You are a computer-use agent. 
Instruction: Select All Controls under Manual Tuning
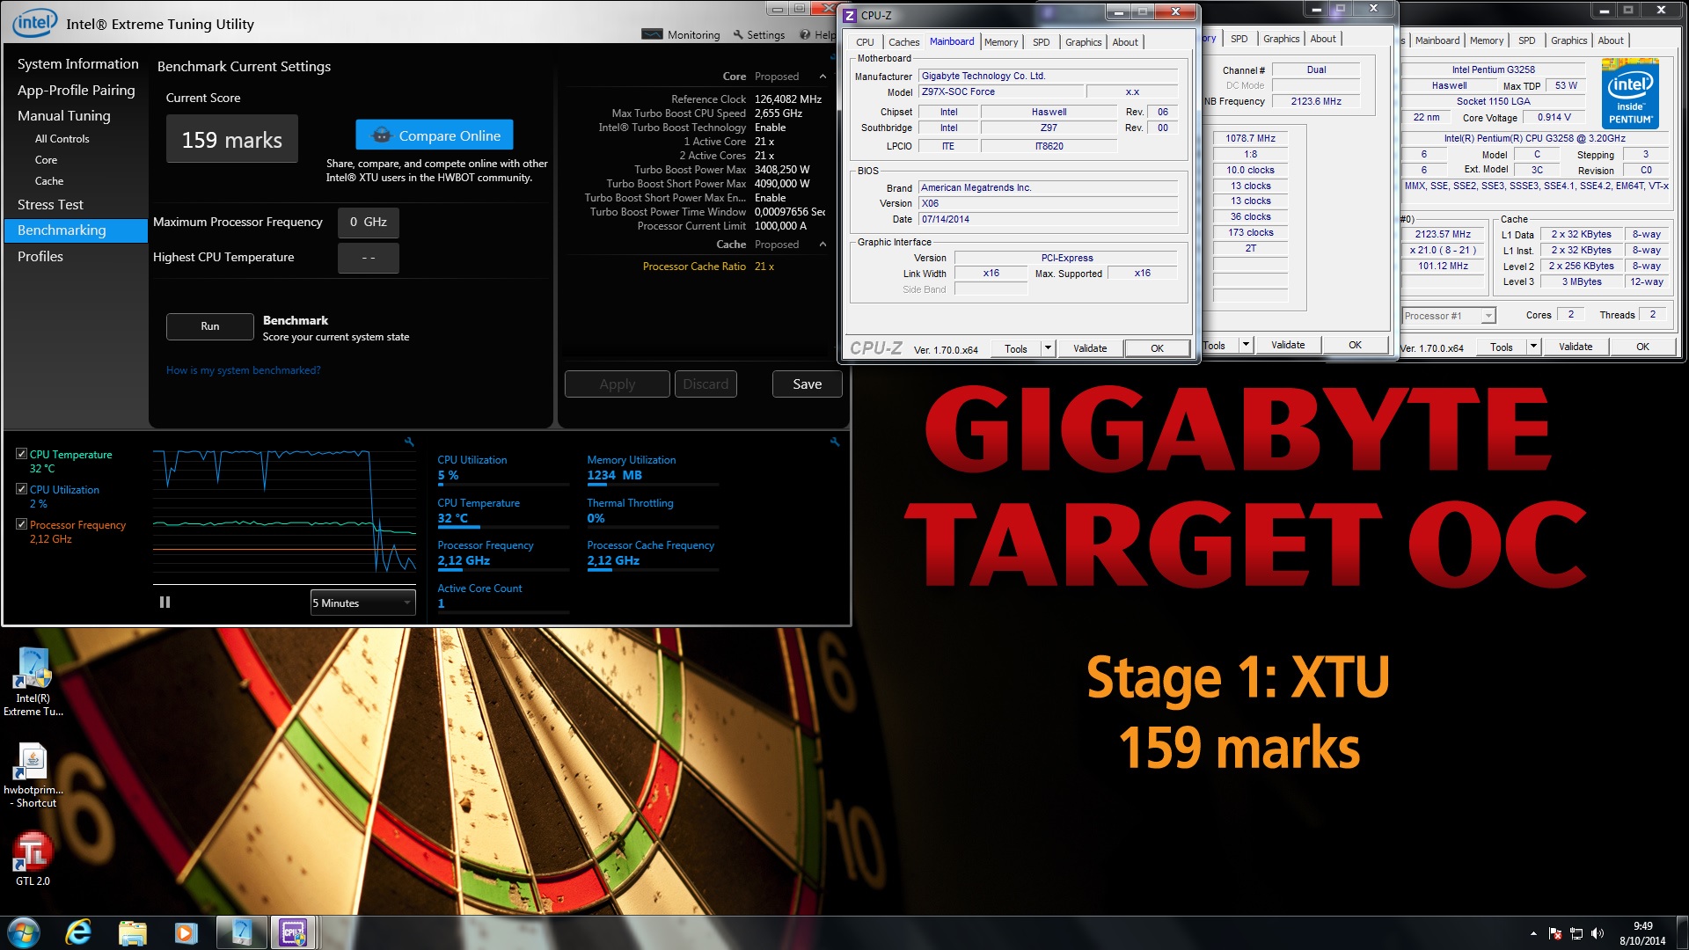coord(62,139)
